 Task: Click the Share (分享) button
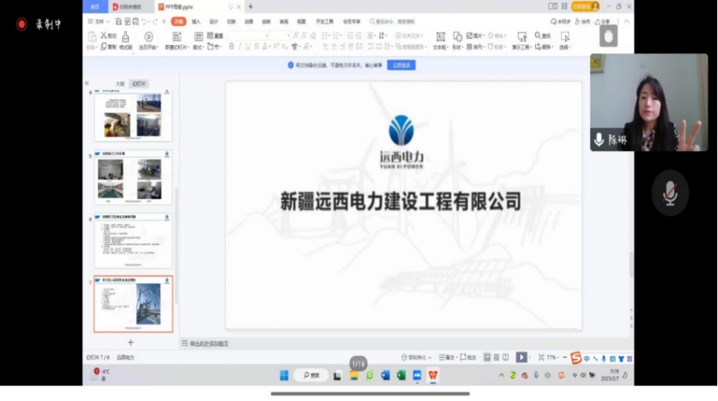pyautogui.click(x=602, y=22)
